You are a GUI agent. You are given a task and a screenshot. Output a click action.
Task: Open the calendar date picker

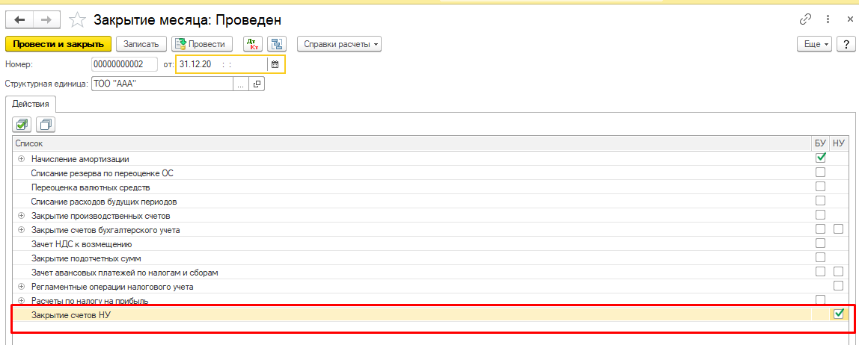coord(275,64)
